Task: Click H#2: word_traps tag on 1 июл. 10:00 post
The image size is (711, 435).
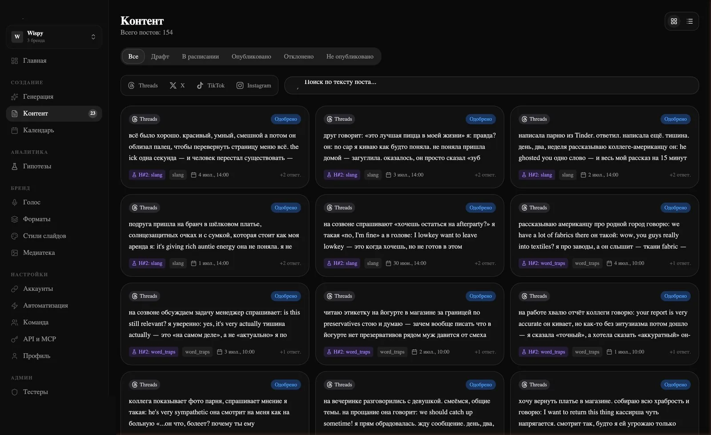Action: coord(543,352)
